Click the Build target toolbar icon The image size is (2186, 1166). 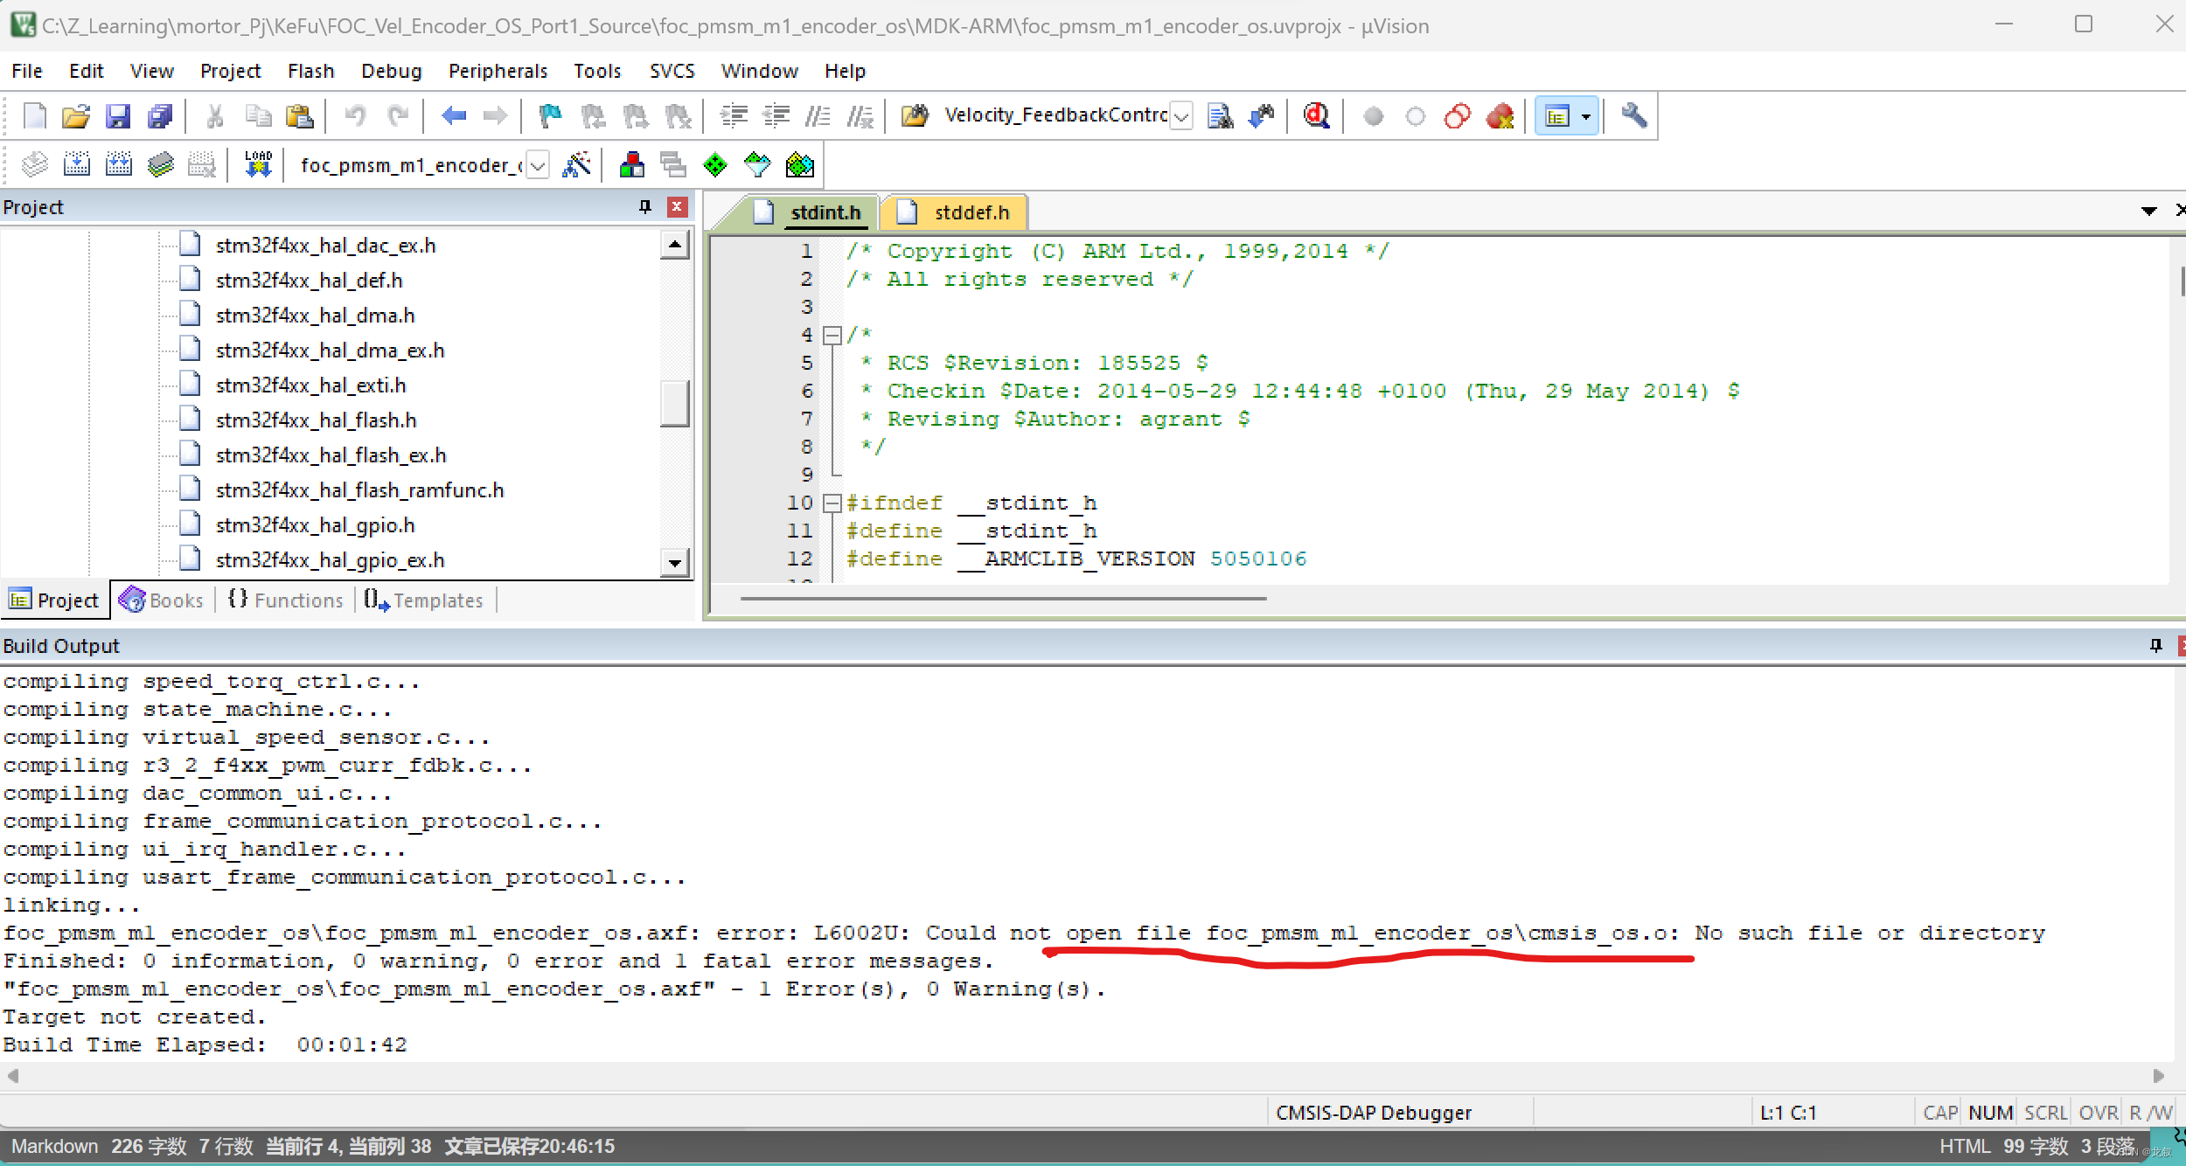pos(76,164)
